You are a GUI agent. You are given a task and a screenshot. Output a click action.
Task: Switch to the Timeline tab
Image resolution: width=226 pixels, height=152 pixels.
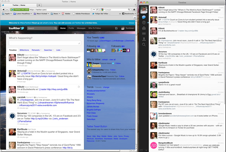[x=13, y=50]
